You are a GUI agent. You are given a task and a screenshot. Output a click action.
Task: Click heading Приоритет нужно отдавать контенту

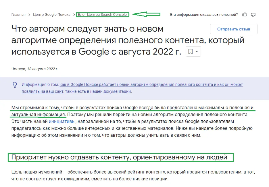pyautogui.click(x=119, y=157)
